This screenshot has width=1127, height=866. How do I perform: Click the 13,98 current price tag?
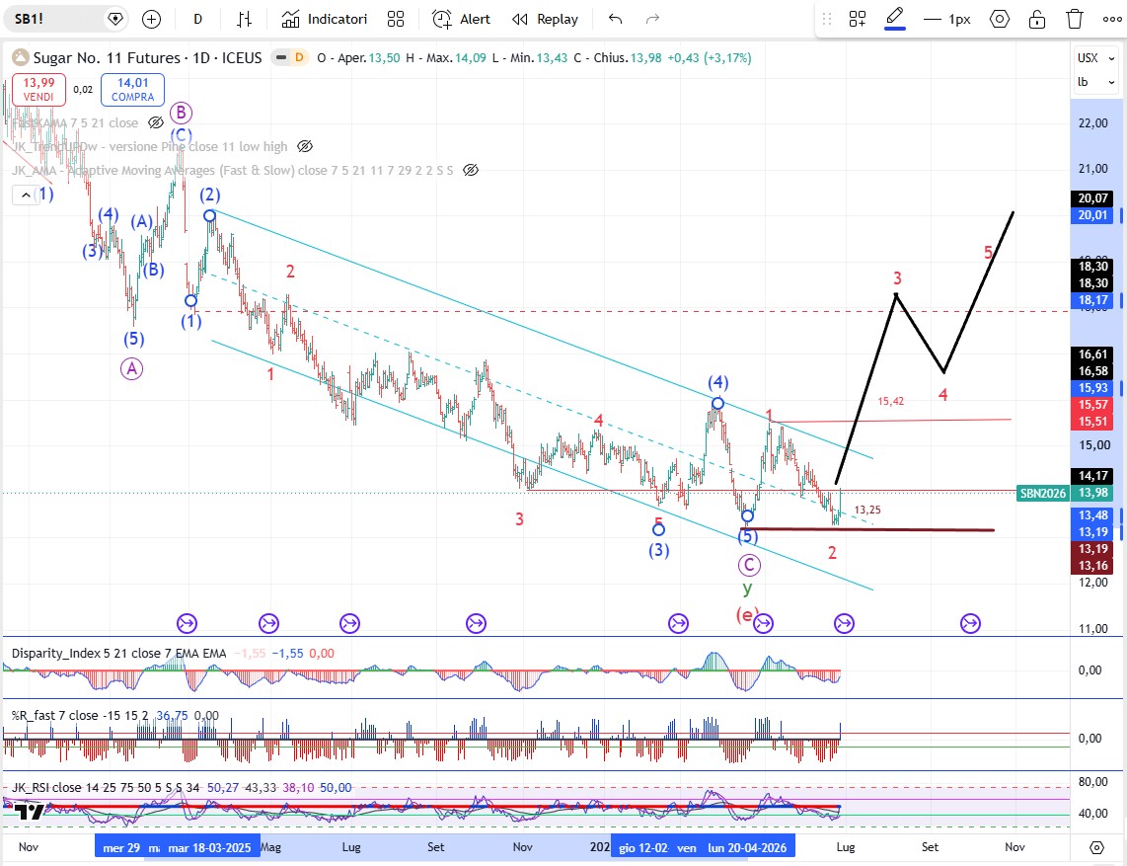coord(1093,494)
